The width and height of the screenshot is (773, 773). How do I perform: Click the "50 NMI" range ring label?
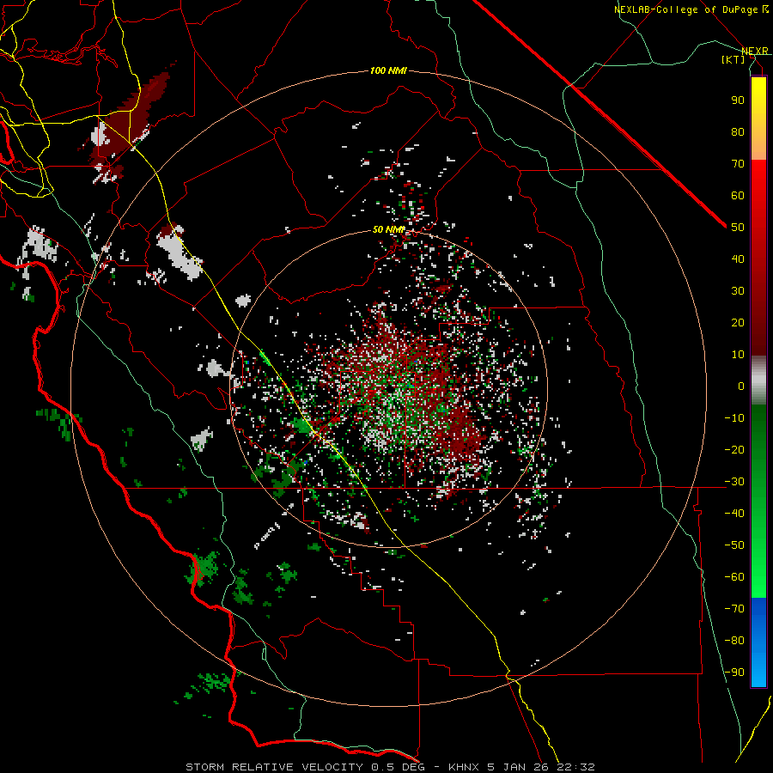point(388,229)
